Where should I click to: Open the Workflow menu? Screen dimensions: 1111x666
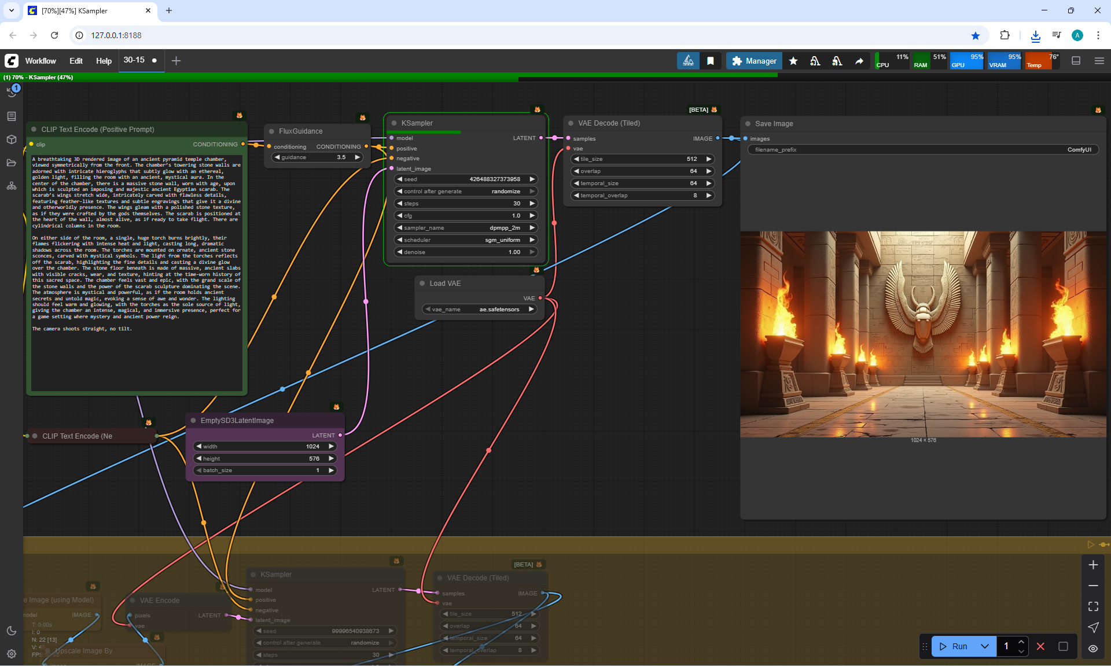point(41,61)
